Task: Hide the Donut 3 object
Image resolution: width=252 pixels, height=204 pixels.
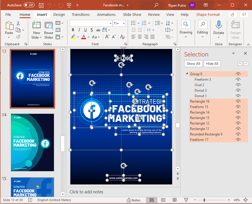Action: tap(238, 90)
